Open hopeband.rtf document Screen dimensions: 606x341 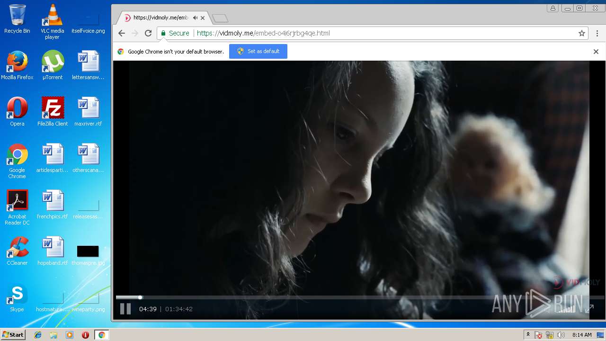click(x=53, y=251)
